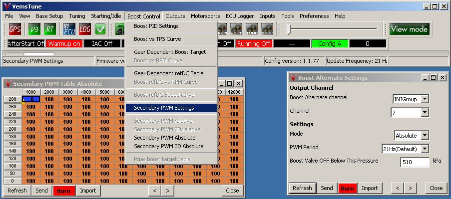The image size is (451, 199).
Task: Click Close button in Secondary PWM Table window
Action: tap(232, 191)
